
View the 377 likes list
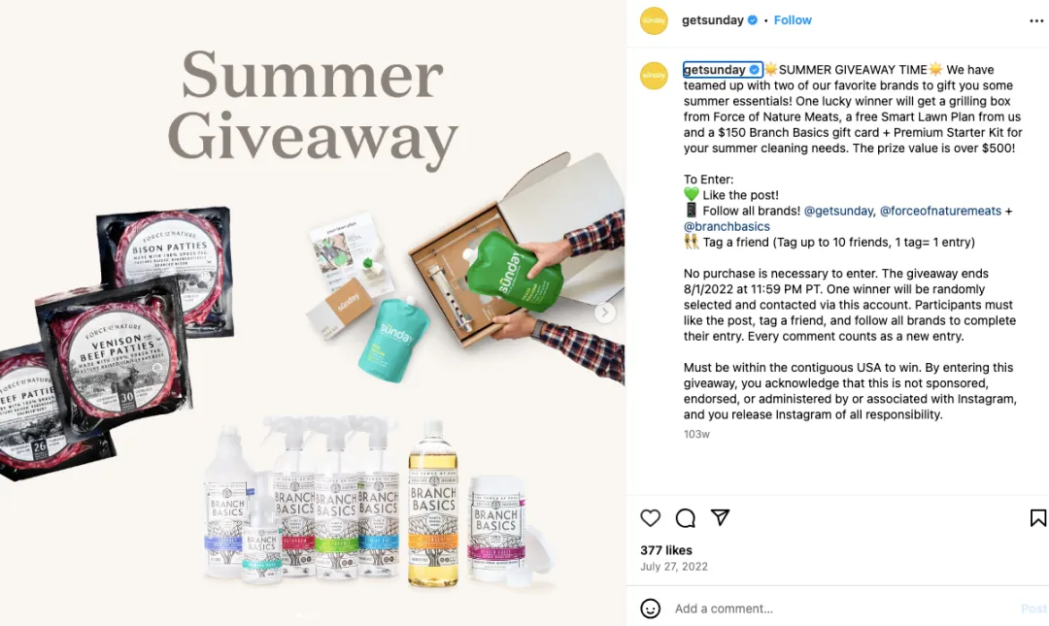(666, 550)
